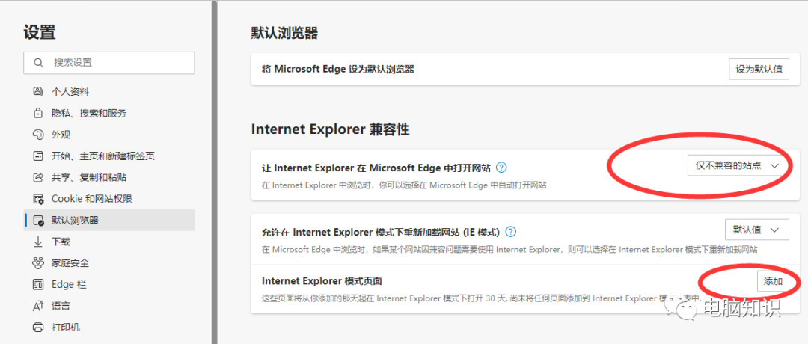Viewport: 808px width, 344px height.
Task: Click the printer icon beside 打印机
Action: coord(37,327)
